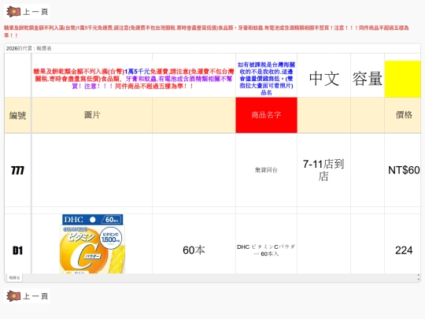
Task: Click the blue tax notice cell text
Action: [266, 79]
